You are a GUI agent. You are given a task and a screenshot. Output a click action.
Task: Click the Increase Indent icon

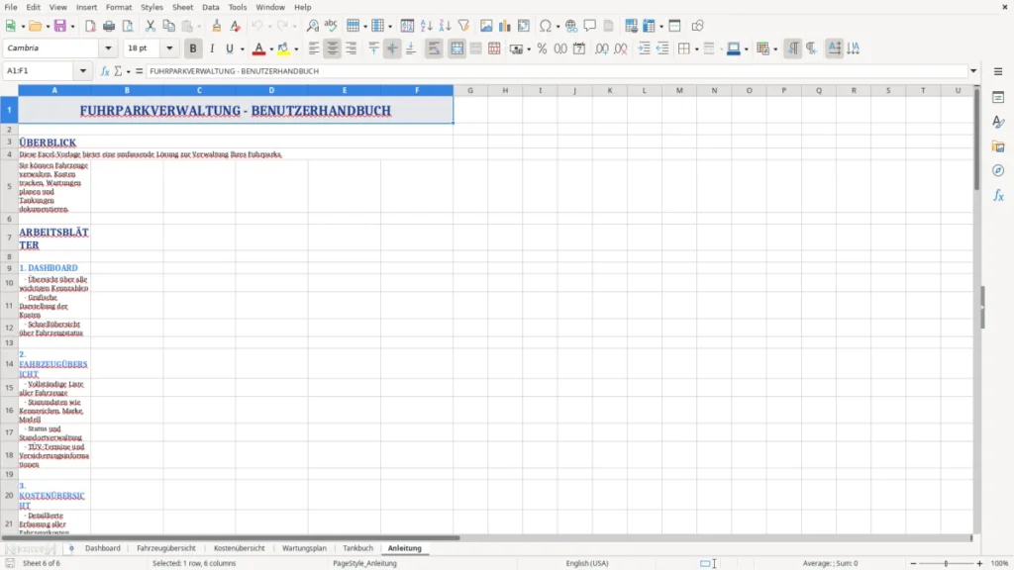point(644,48)
